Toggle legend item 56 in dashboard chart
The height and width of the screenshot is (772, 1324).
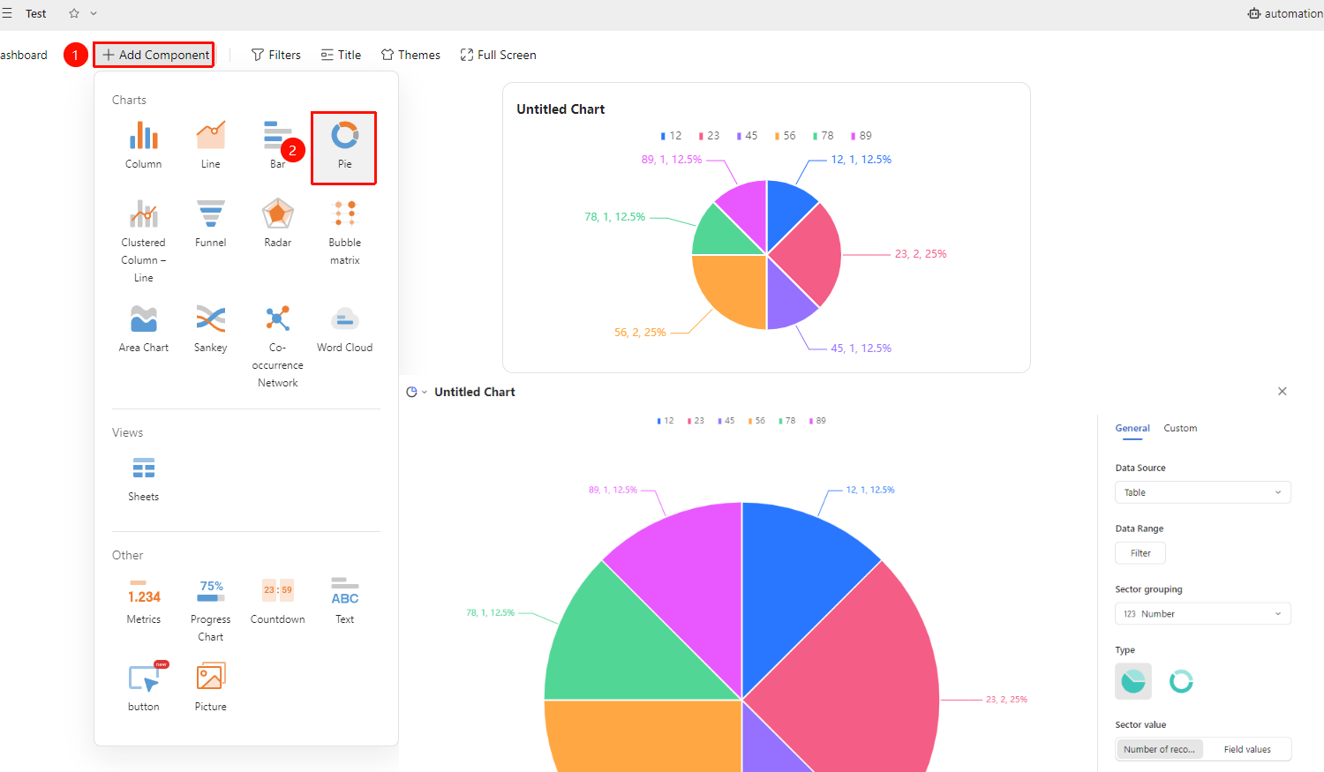tap(785, 136)
